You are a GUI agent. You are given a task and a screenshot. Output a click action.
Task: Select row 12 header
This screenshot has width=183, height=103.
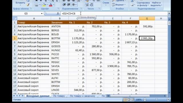click(15, 66)
